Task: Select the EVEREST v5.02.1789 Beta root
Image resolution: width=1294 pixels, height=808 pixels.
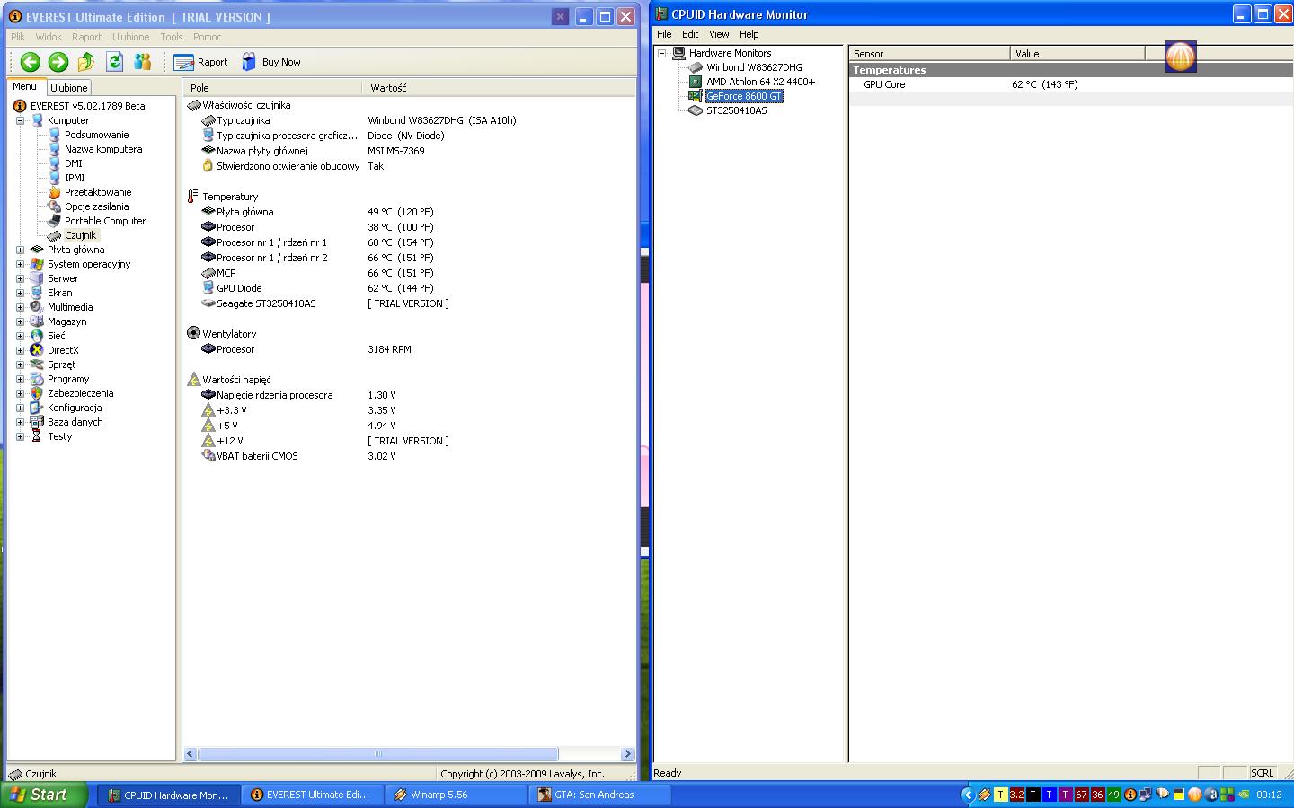Action: [x=87, y=106]
